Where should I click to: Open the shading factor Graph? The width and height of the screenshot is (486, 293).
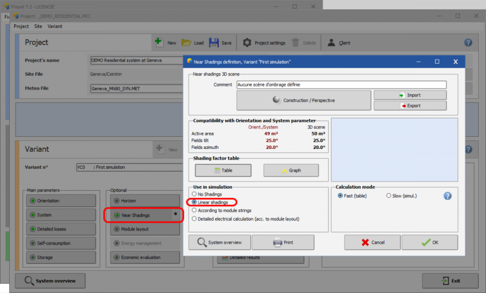[291, 170]
